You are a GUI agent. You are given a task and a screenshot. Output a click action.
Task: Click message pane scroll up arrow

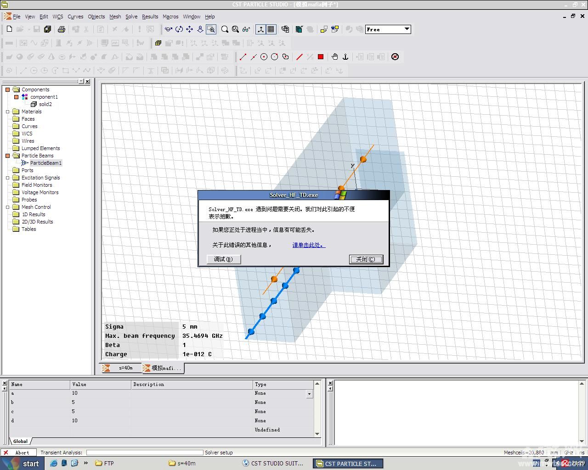[x=582, y=383]
